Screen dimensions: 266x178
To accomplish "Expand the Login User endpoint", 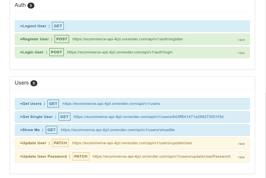I will tap(32, 52).
